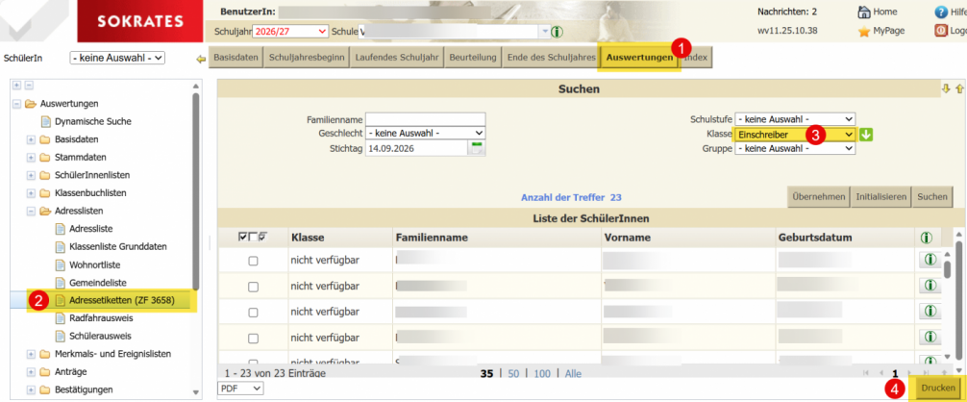Click the Drucken button
Screen dimensions: 967x402
point(938,388)
